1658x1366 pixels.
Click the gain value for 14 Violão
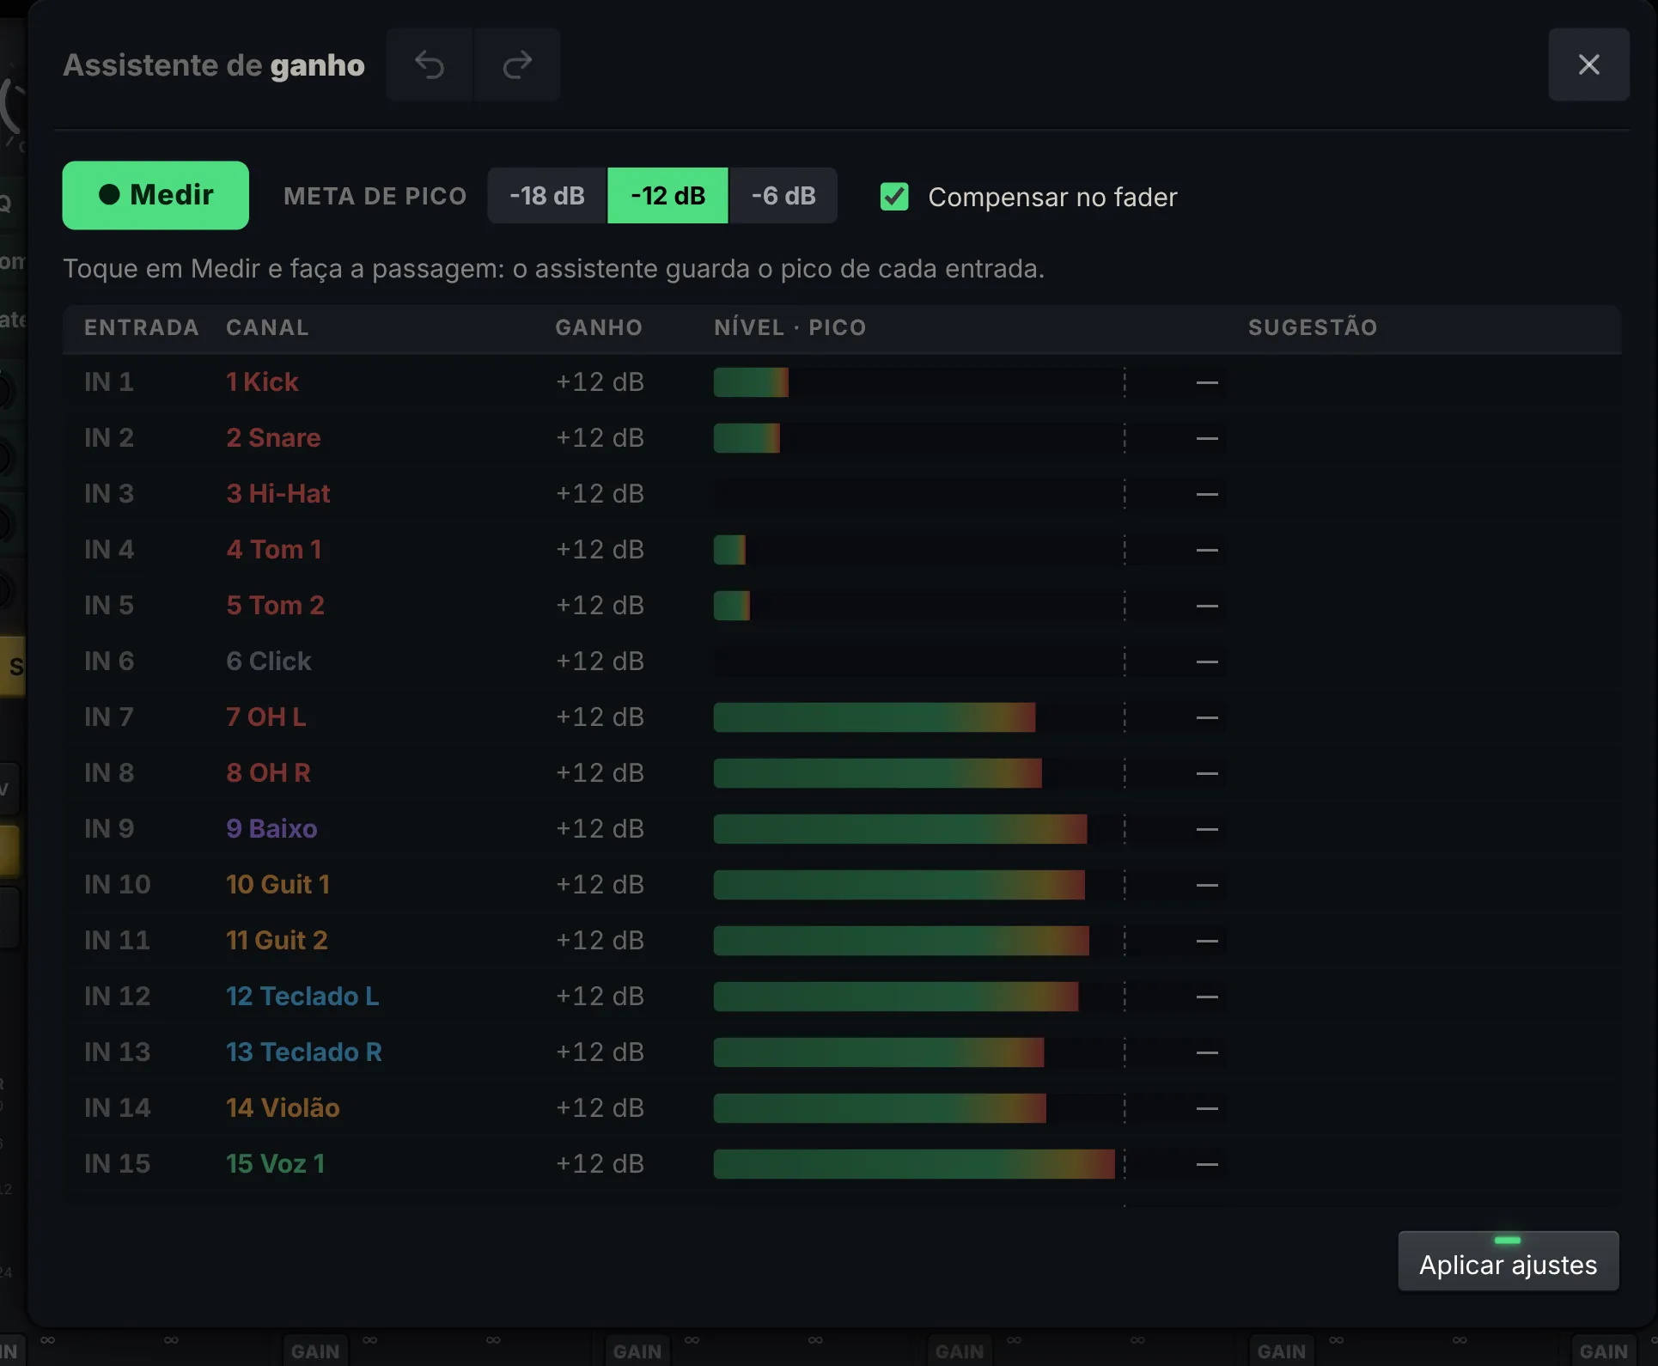[600, 1108]
